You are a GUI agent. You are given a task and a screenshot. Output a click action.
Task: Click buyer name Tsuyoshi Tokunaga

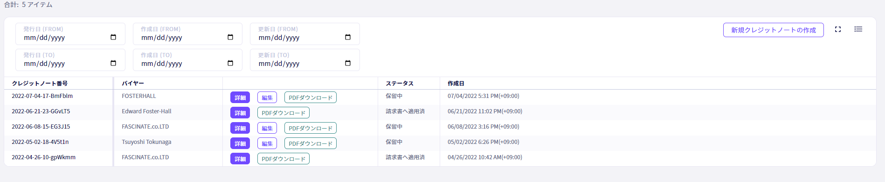(146, 142)
